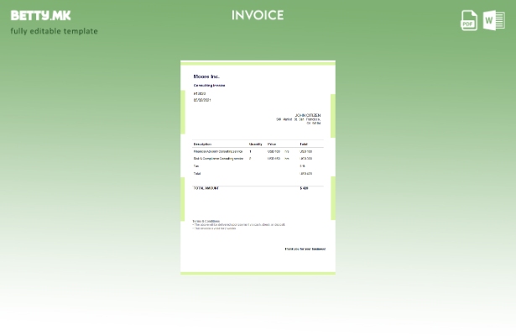Click the Terms & Conditions heading
Viewport: 516px width, 336px height.
pyautogui.click(x=206, y=221)
